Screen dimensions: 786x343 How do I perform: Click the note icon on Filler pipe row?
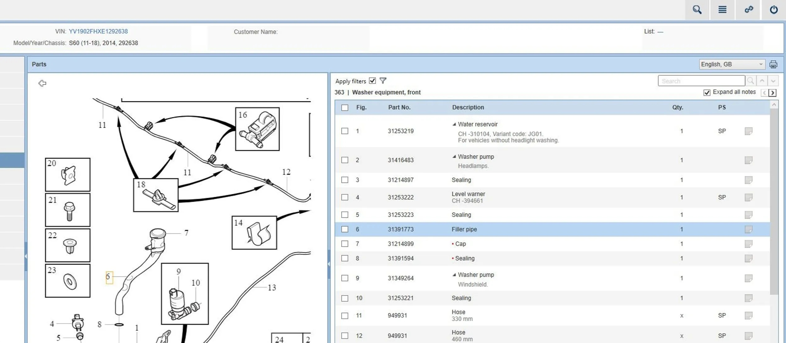tap(748, 229)
